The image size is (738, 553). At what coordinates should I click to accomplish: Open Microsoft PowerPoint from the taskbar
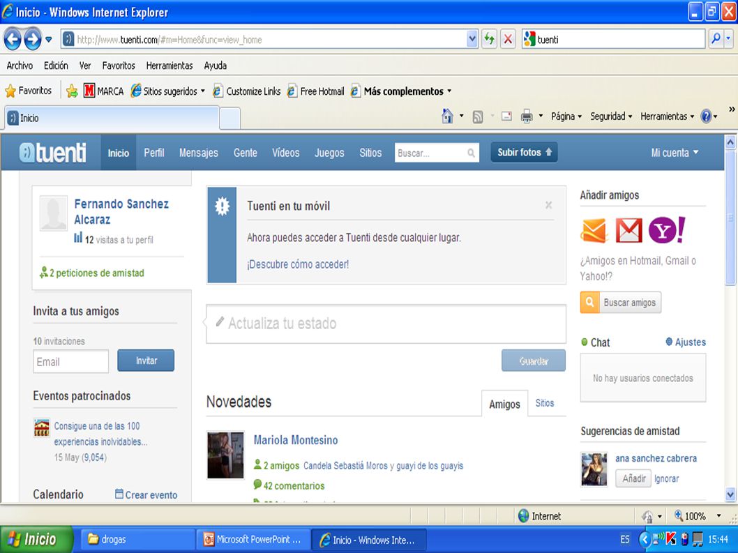tap(253, 540)
